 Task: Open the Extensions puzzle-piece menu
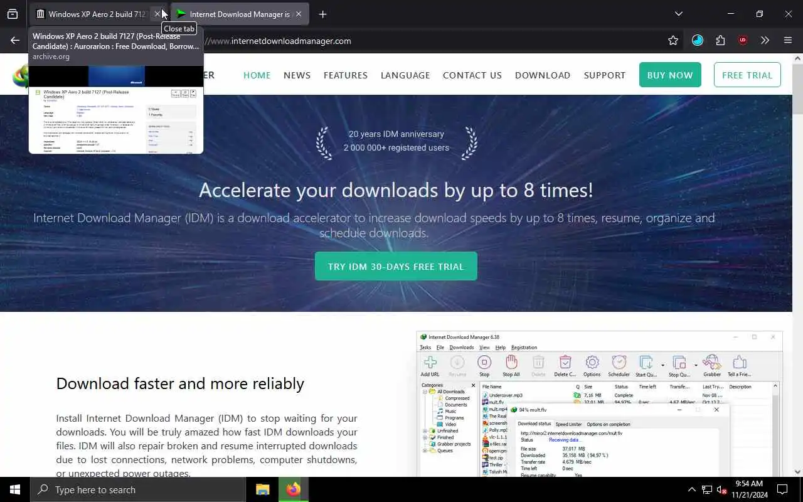point(720,40)
